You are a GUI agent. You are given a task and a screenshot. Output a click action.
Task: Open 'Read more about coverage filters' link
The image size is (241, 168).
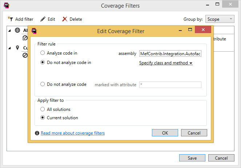73,133
